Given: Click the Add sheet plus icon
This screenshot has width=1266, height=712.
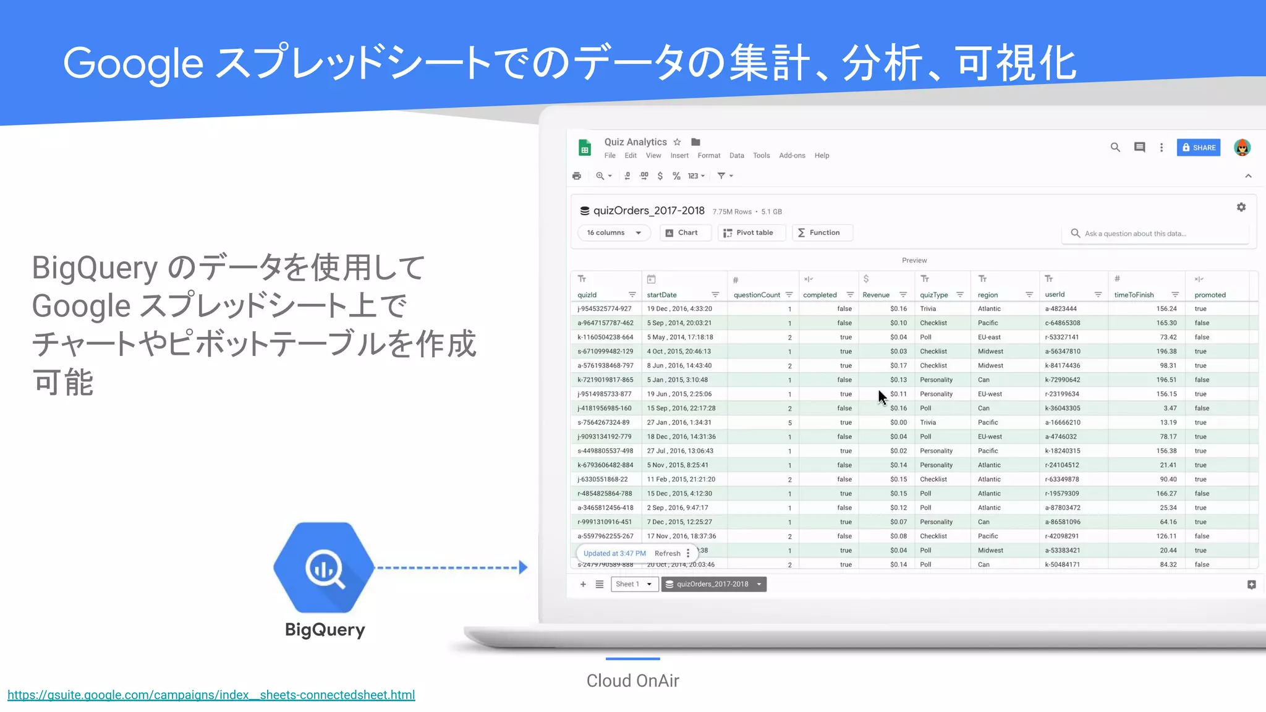Looking at the screenshot, I should coord(583,584).
